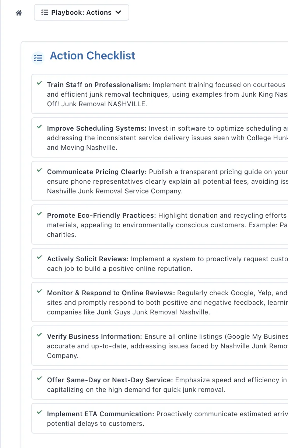Click the home icon
The image size is (288, 448).
pos(19,13)
